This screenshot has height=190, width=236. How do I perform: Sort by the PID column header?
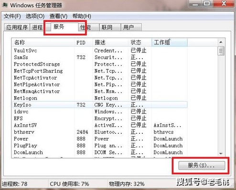[x=83, y=42]
